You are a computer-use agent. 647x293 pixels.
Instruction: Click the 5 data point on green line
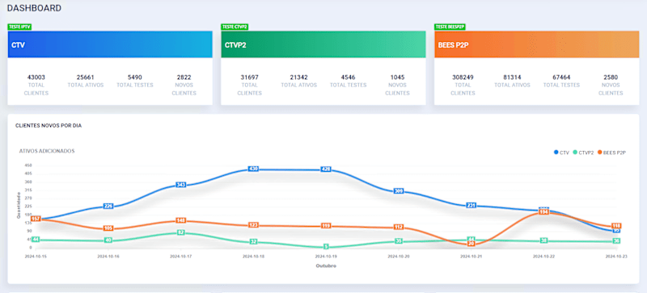(x=326, y=246)
